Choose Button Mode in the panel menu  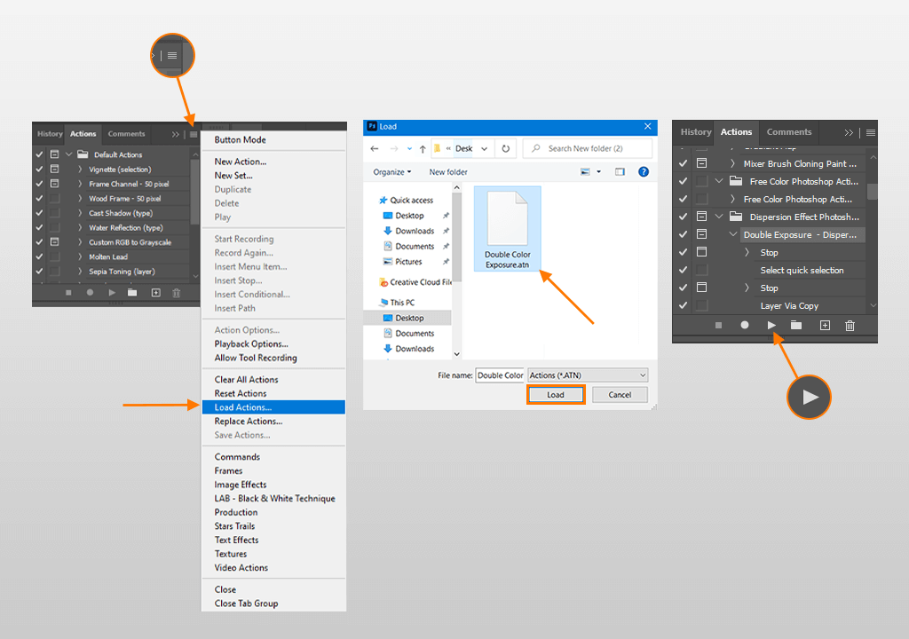click(x=273, y=139)
